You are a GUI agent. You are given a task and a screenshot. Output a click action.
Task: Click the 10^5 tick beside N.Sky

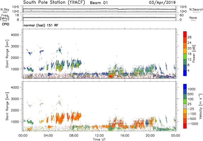[x=15, y=7]
